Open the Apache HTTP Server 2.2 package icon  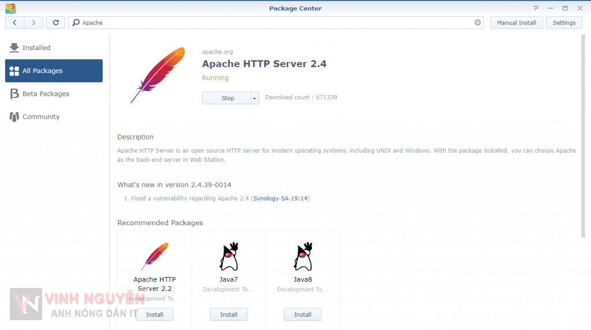(155, 257)
